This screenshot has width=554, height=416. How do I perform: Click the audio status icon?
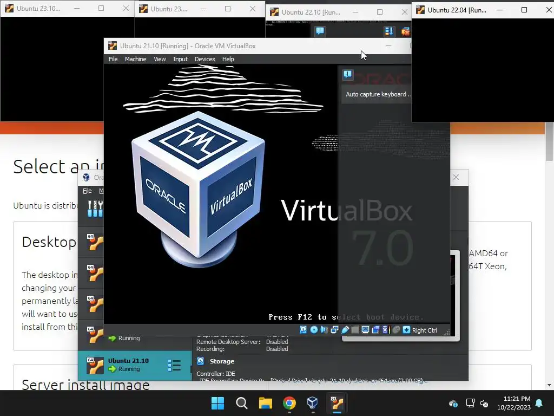point(324,330)
